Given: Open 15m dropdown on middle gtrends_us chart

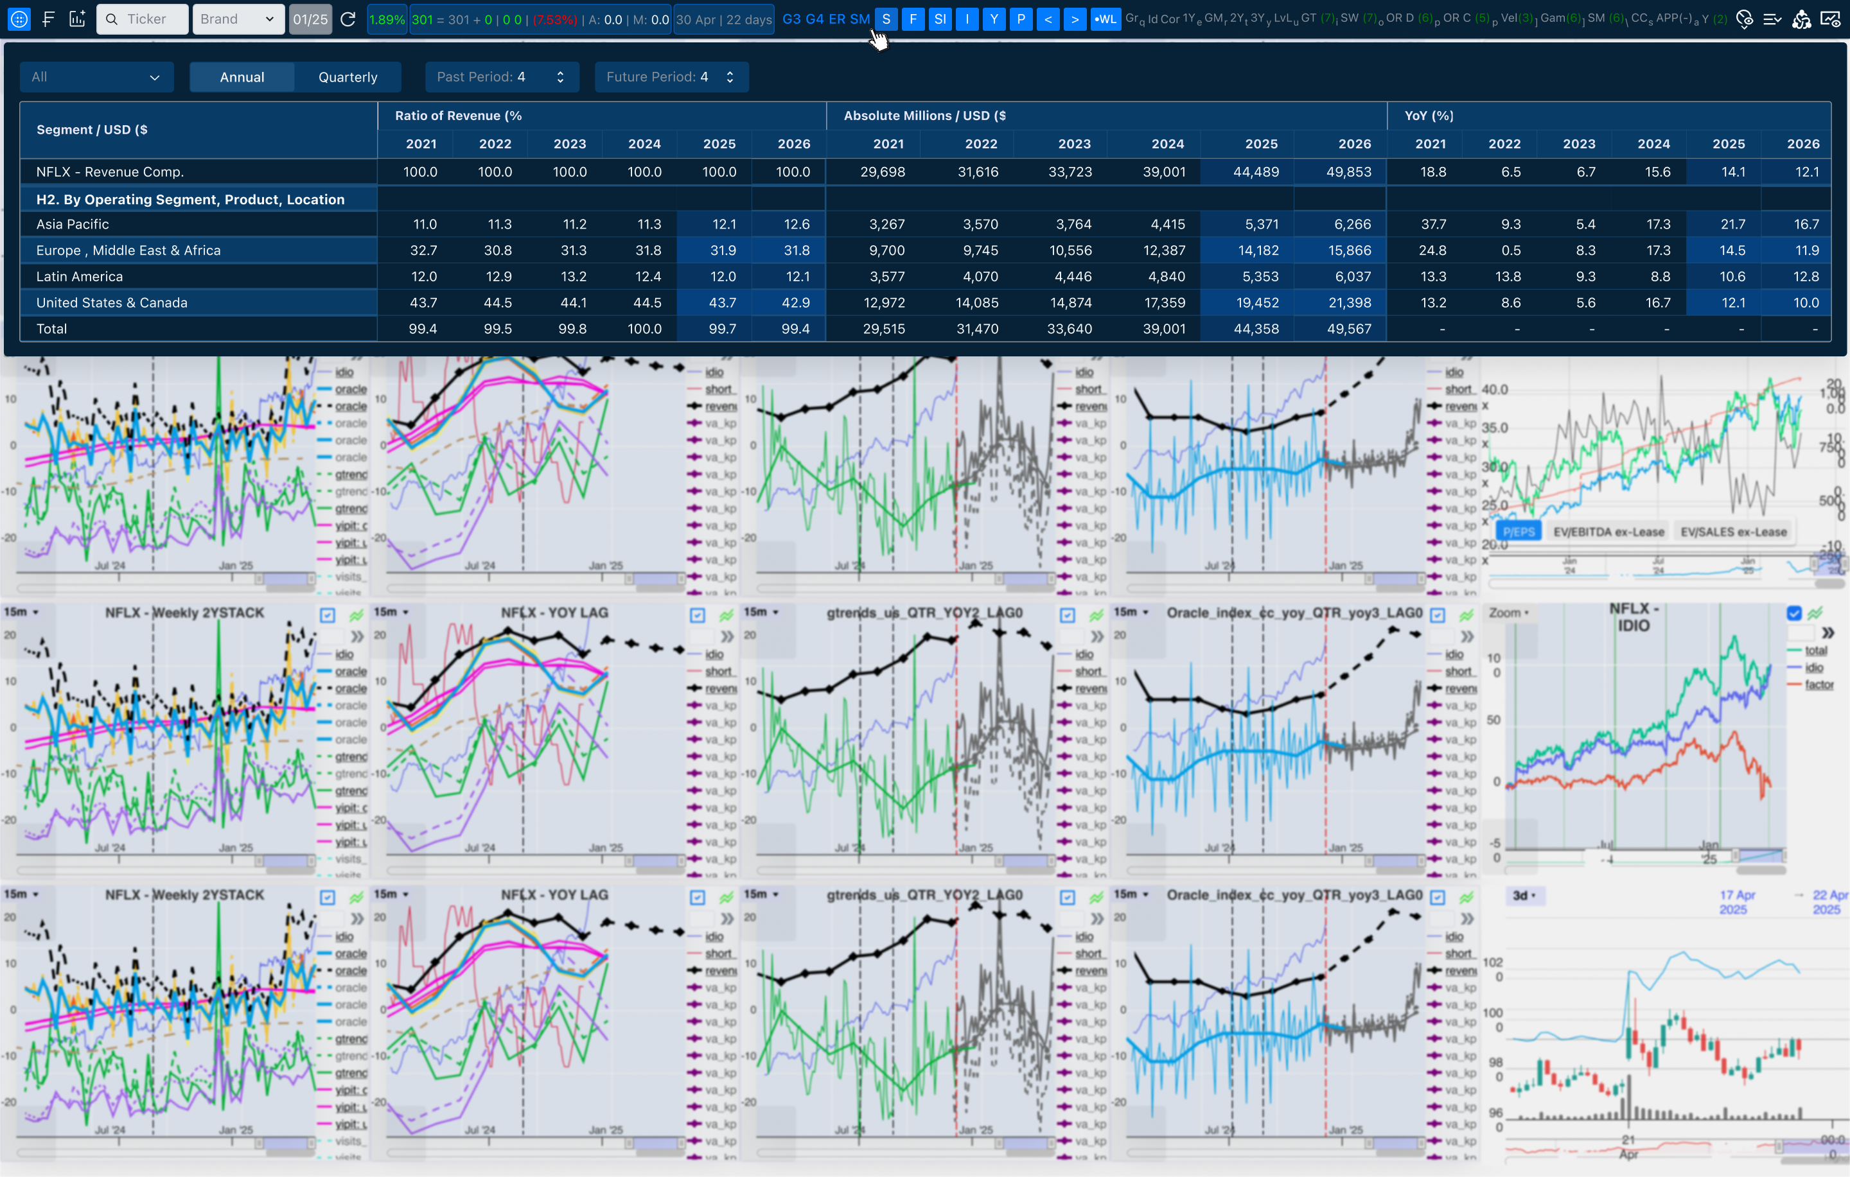Looking at the screenshot, I should point(761,612).
